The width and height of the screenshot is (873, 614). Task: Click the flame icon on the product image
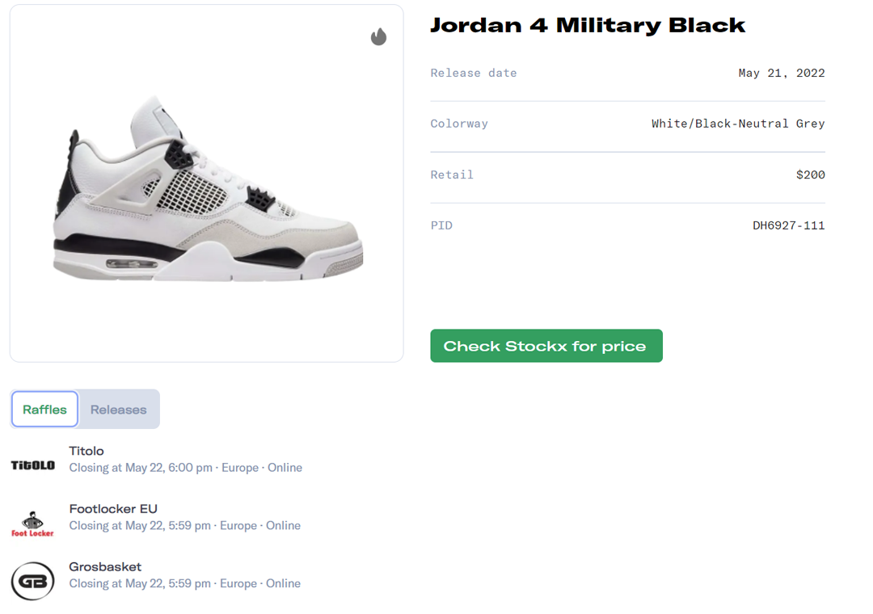pos(378,36)
